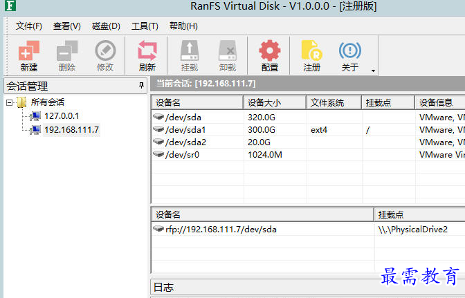The height and width of the screenshot is (298, 465).
Task: Click the 注册 (Register) toolbar icon
Action: tap(311, 56)
